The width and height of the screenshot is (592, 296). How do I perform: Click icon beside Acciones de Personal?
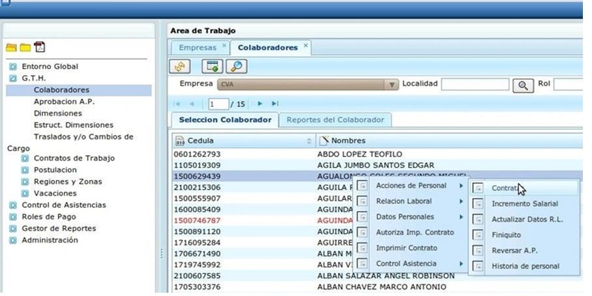point(363,185)
